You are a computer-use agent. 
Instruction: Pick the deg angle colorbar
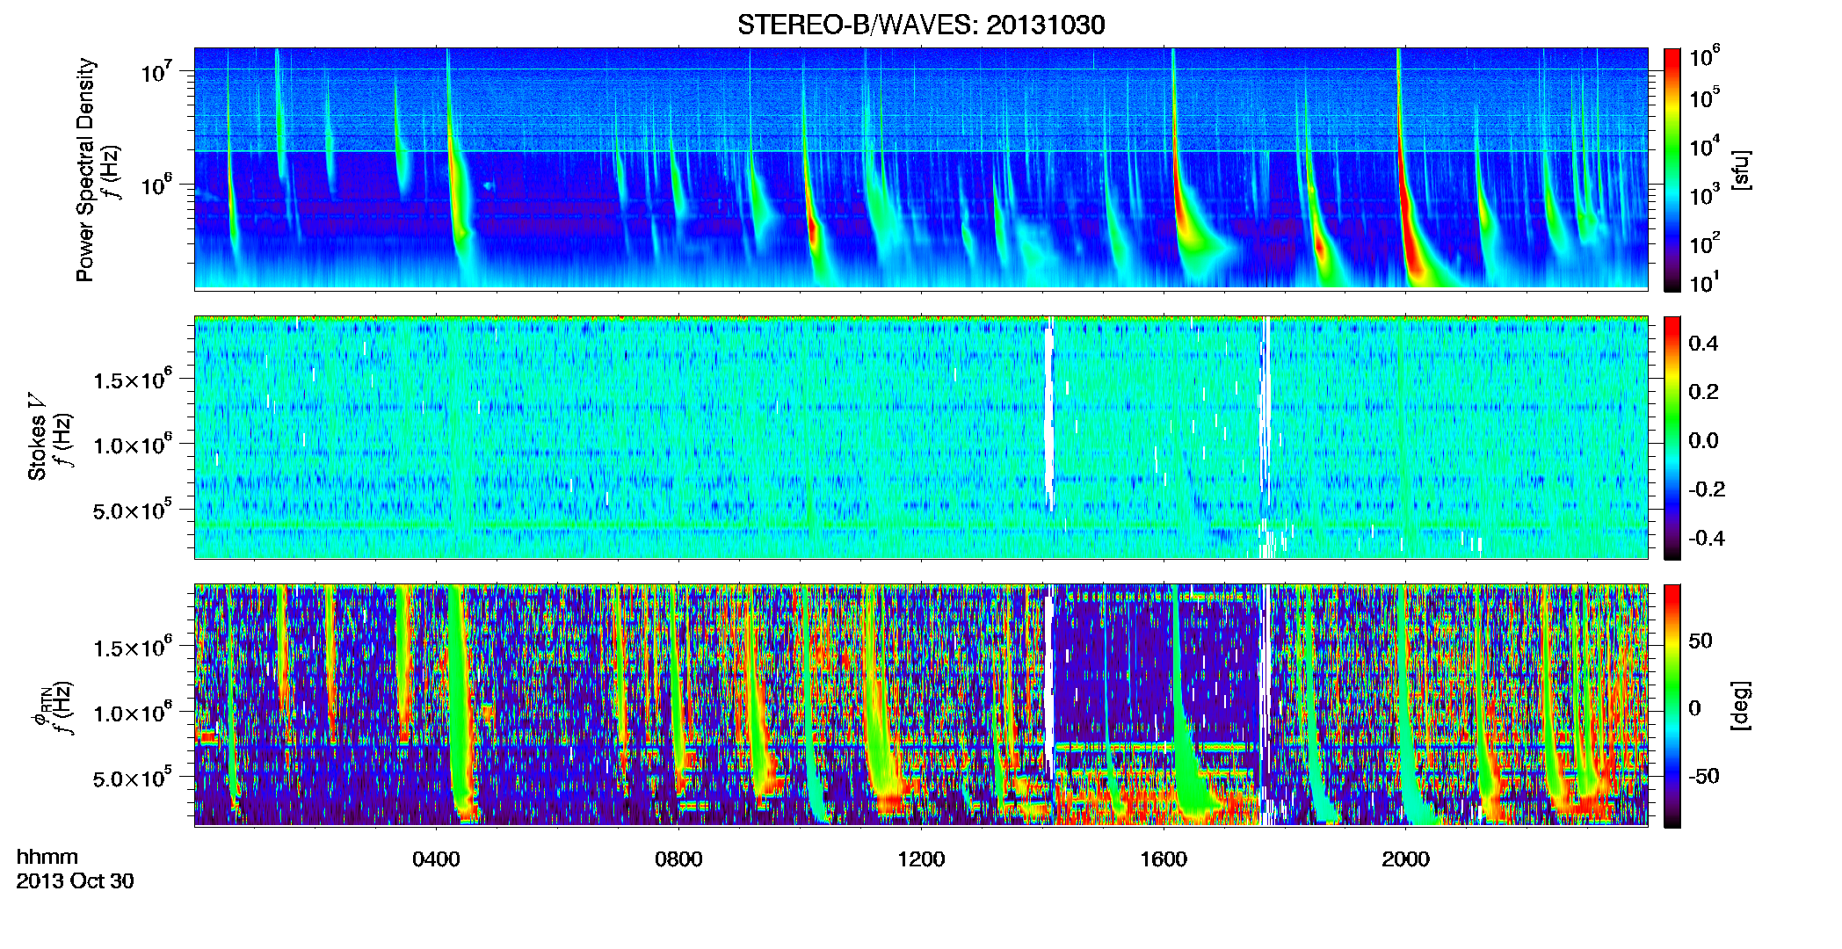pyautogui.click(x=1672, y=706)
